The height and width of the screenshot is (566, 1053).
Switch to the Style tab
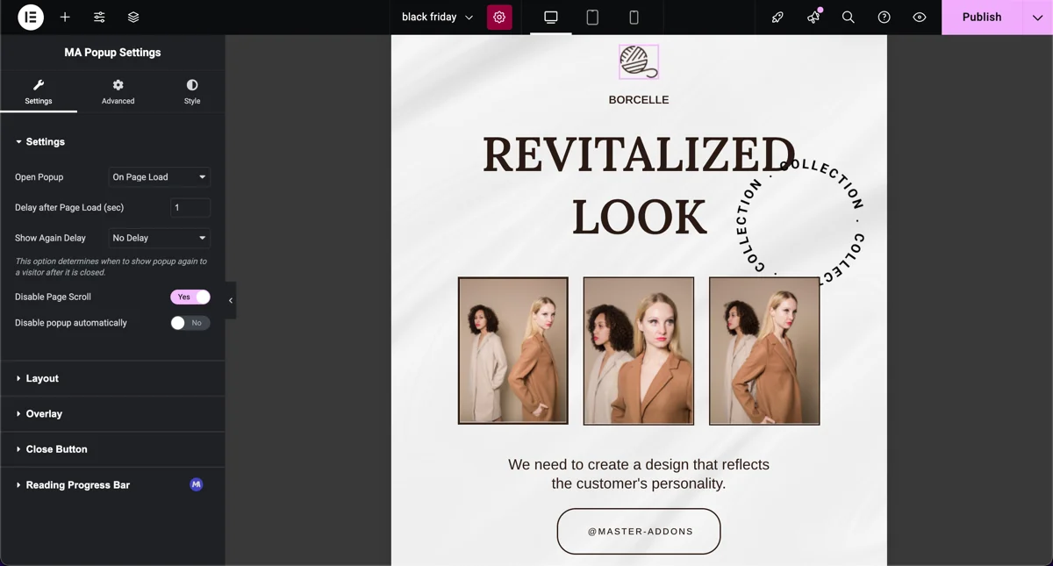pyautogui.click(x=191, y=91)
